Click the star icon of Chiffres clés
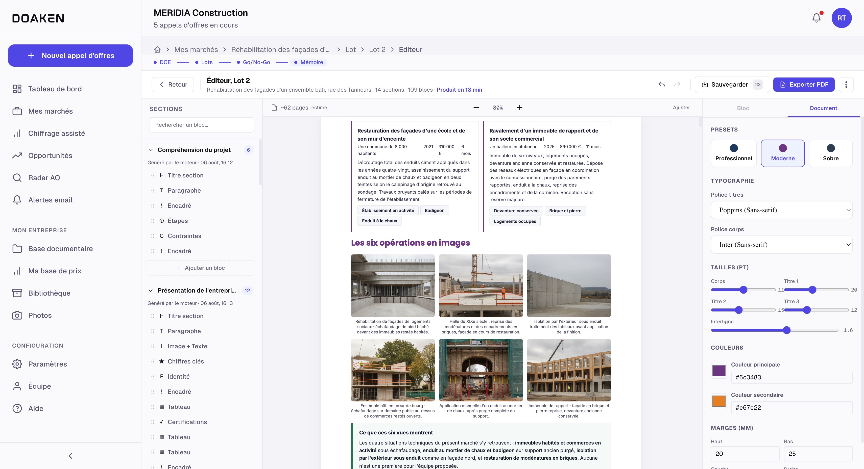Screen dimensions: 864x469 click(x=162, y=361)
